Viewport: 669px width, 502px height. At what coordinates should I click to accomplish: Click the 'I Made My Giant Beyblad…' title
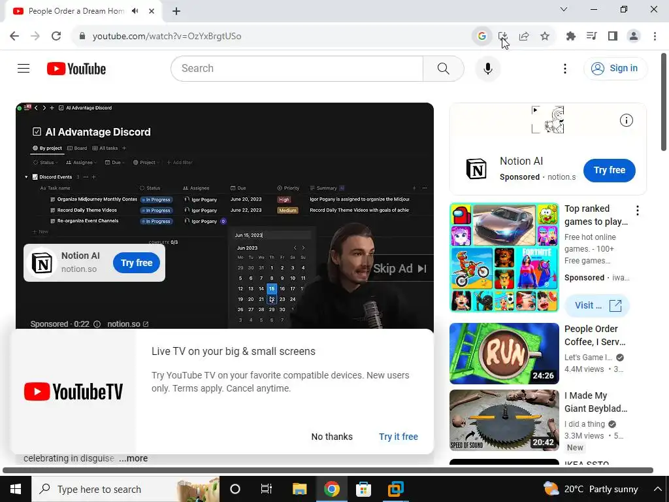tap(596, 402)
